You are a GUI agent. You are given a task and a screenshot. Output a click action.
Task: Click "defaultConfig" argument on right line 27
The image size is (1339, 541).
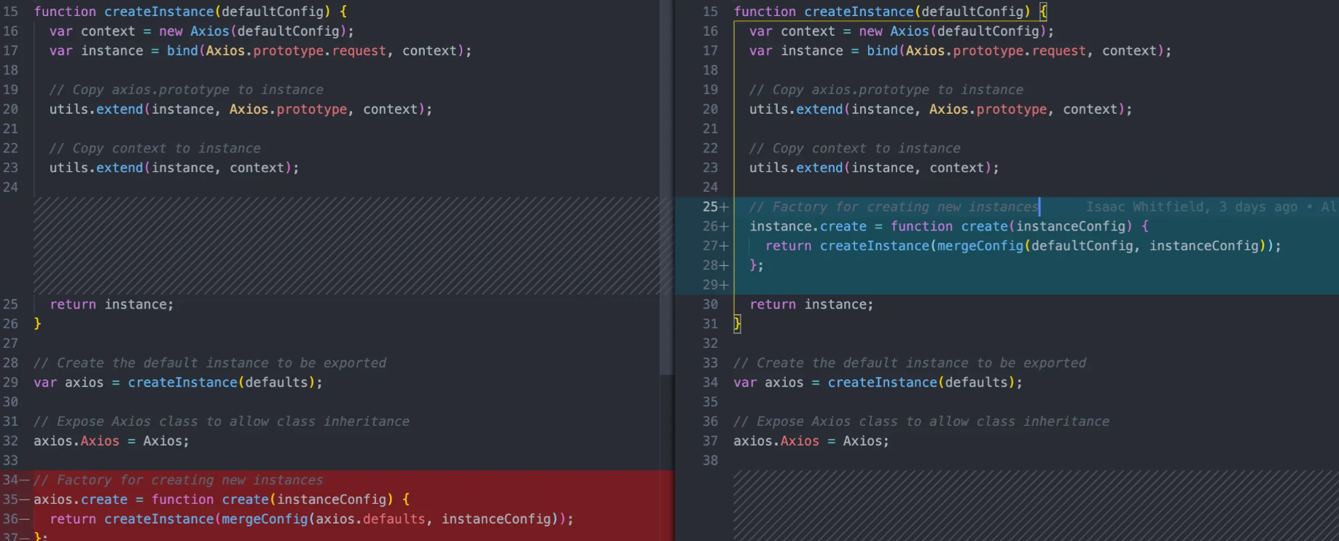(x=1082, y=246)
